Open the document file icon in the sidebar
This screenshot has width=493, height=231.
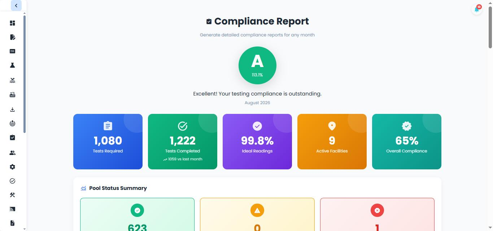[x=12, y=223]
